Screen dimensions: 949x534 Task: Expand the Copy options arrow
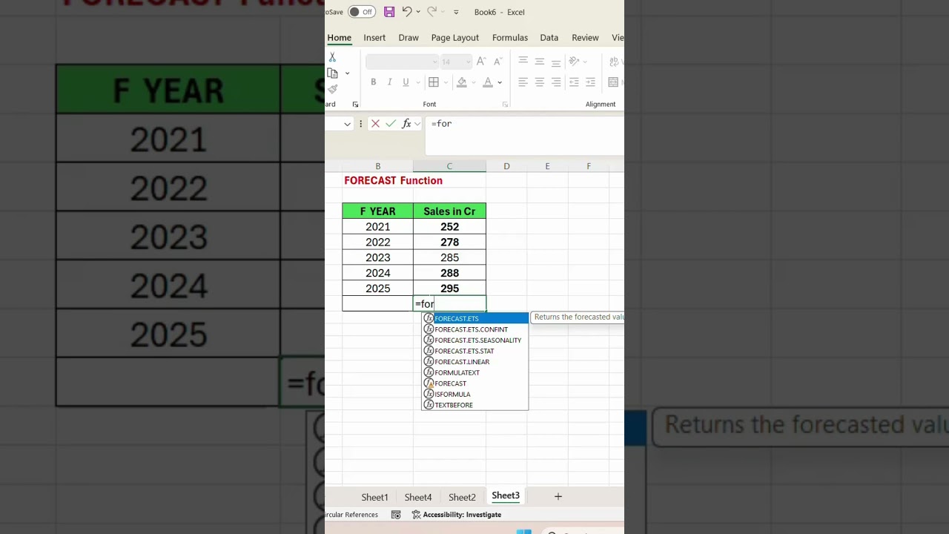tap(347, 73)
